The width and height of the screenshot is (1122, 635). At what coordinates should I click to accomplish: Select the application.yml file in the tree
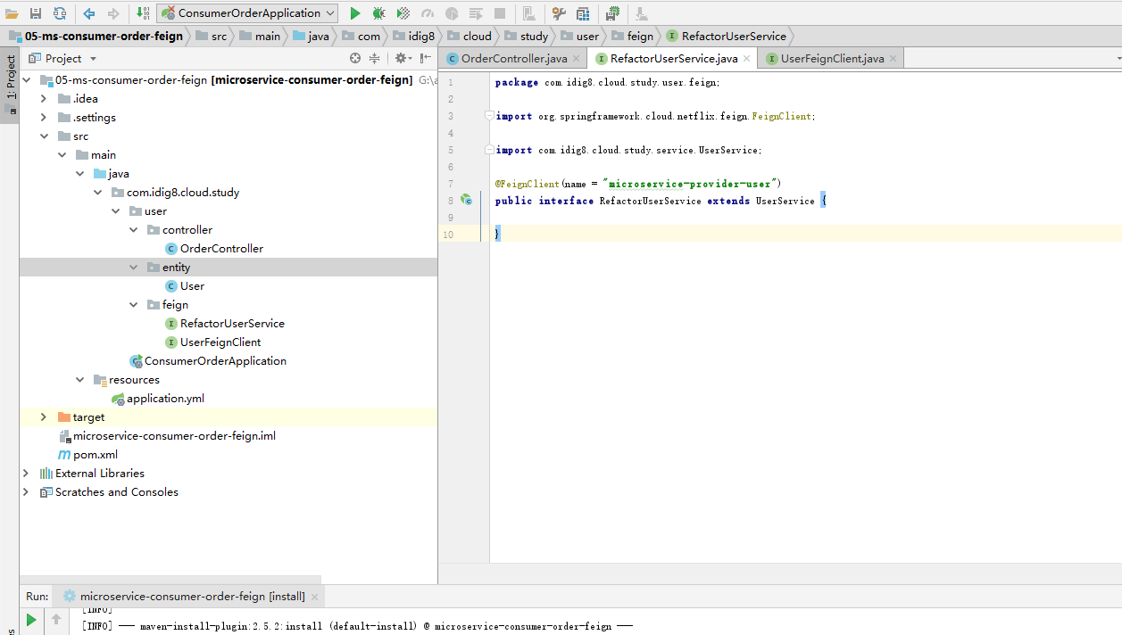[165, 399]
